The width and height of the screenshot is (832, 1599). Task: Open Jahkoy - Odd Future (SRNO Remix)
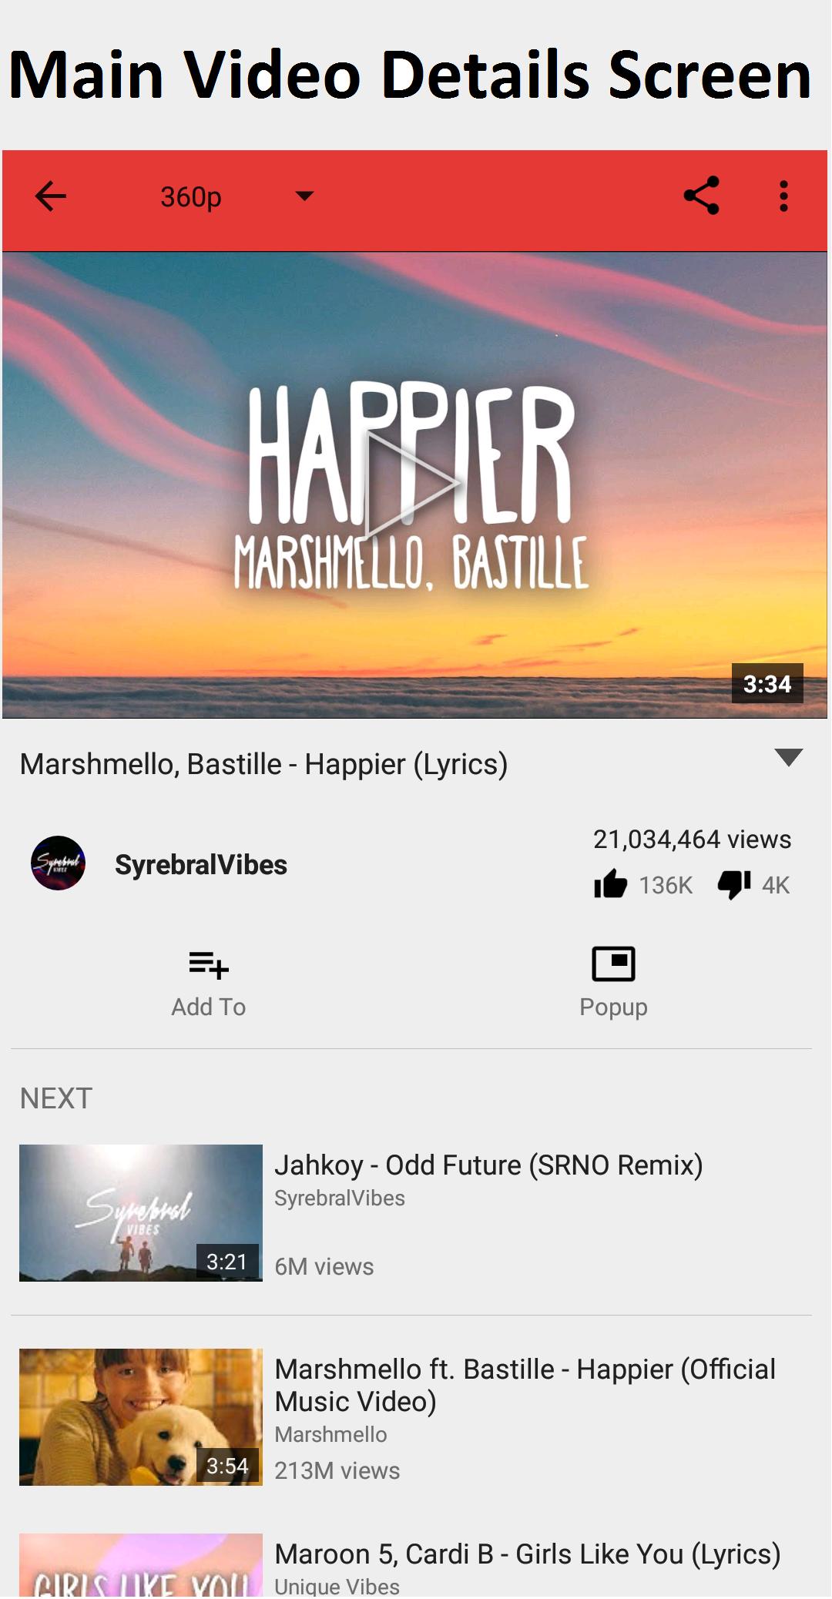click(x=488, y=1165)
